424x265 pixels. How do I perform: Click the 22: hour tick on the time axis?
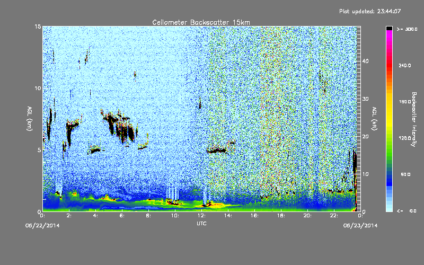click(x=334, y=216)
